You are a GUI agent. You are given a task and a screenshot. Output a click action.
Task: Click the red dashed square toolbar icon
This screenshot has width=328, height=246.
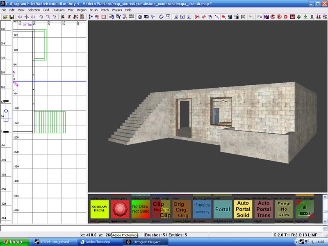pyautogui.click(x=104, y=17)
